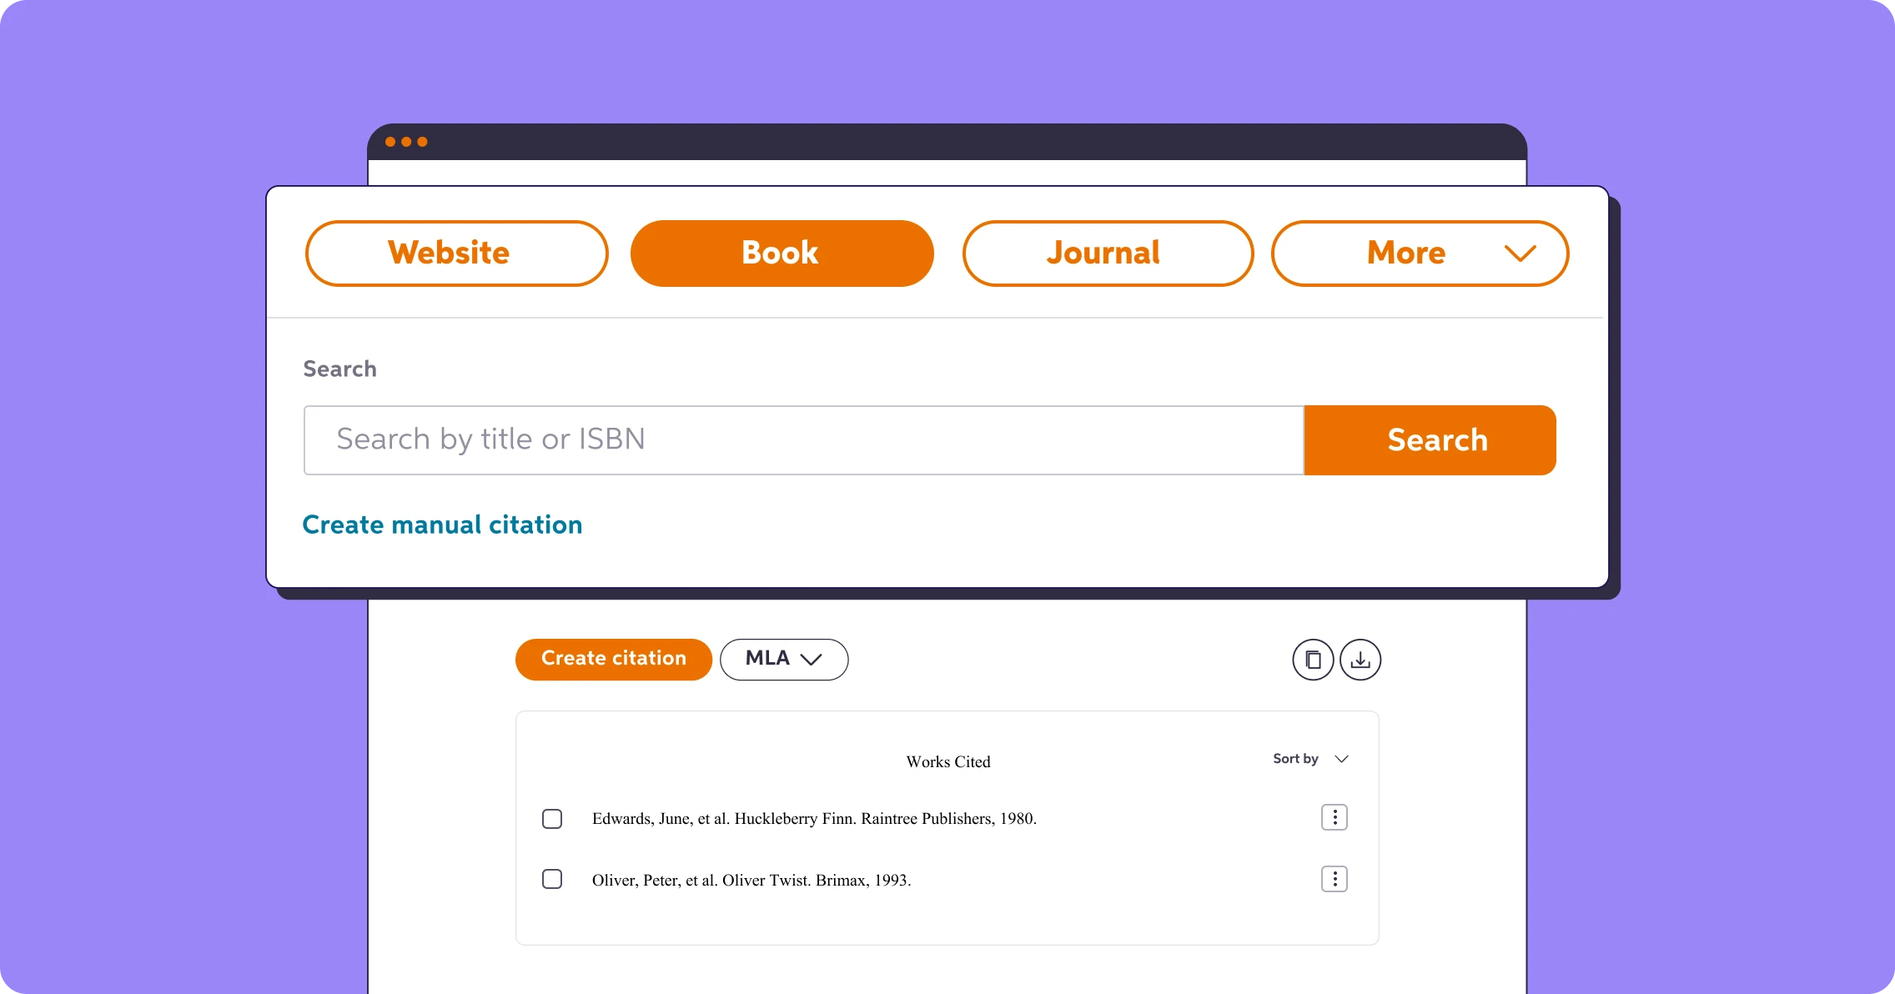The image size is (1895, 994).
Task: Switch to the Website tab
Action: (x=455, y=253)
